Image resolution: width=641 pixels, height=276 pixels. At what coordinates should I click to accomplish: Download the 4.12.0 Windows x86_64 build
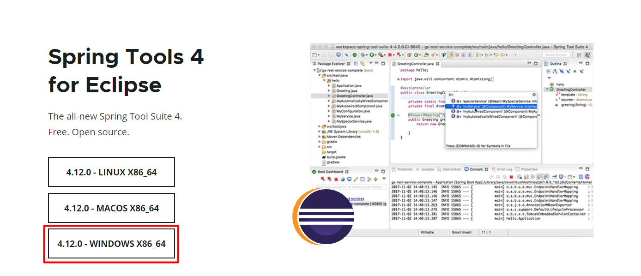pos(111,244)
